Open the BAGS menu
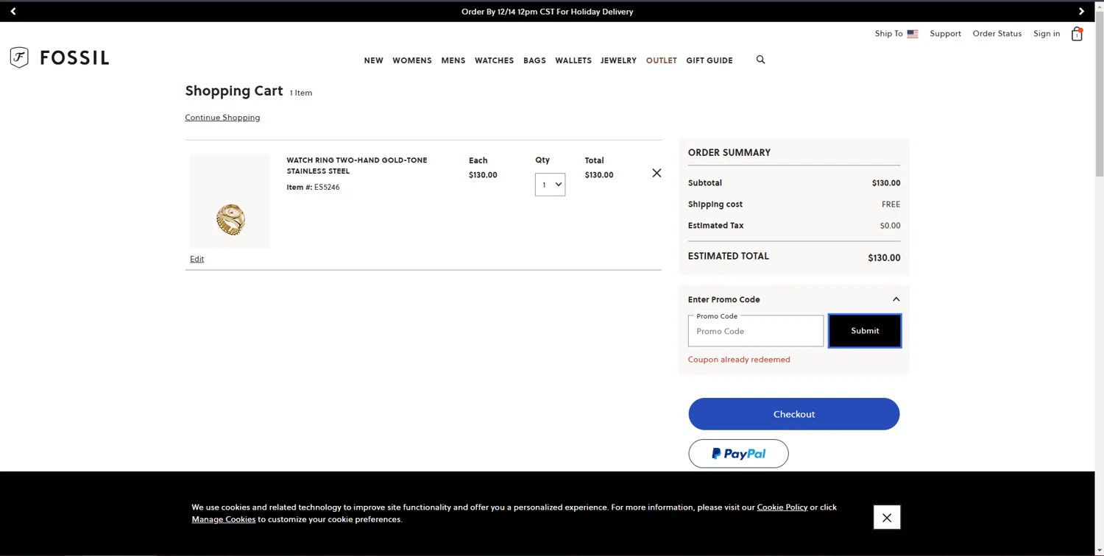The height and width of the screenshot is (556, 1104). (x=534, y=60)
